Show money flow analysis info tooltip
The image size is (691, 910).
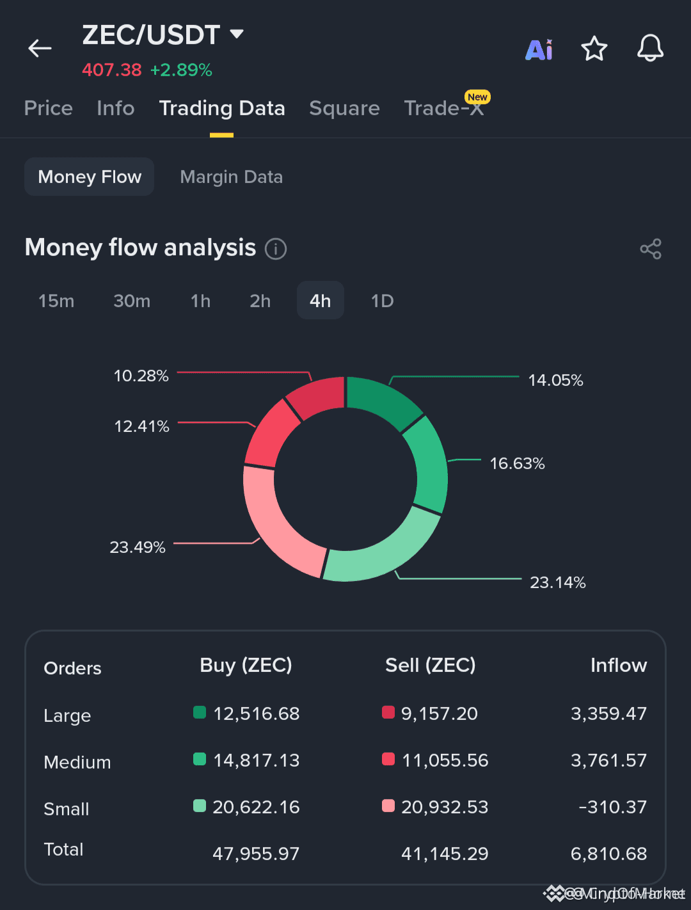[x=276, y=248]
